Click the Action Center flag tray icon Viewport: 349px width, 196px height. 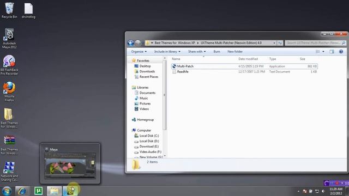(x=305, y=191)
